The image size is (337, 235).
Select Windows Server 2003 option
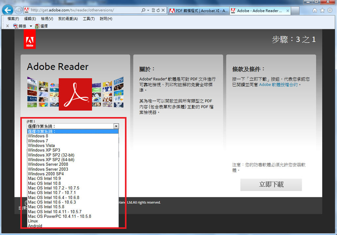click(73, 169)
